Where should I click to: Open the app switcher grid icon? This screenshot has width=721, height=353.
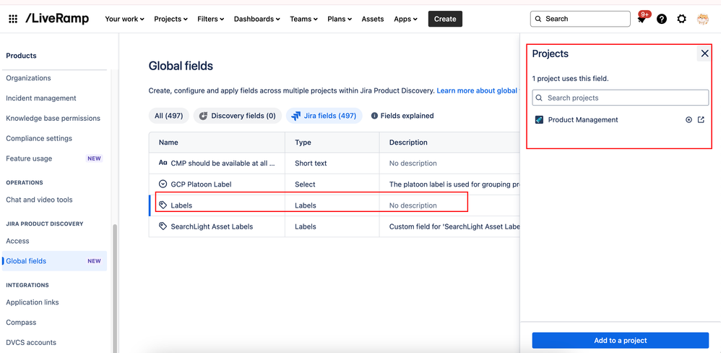pos(13,19)
